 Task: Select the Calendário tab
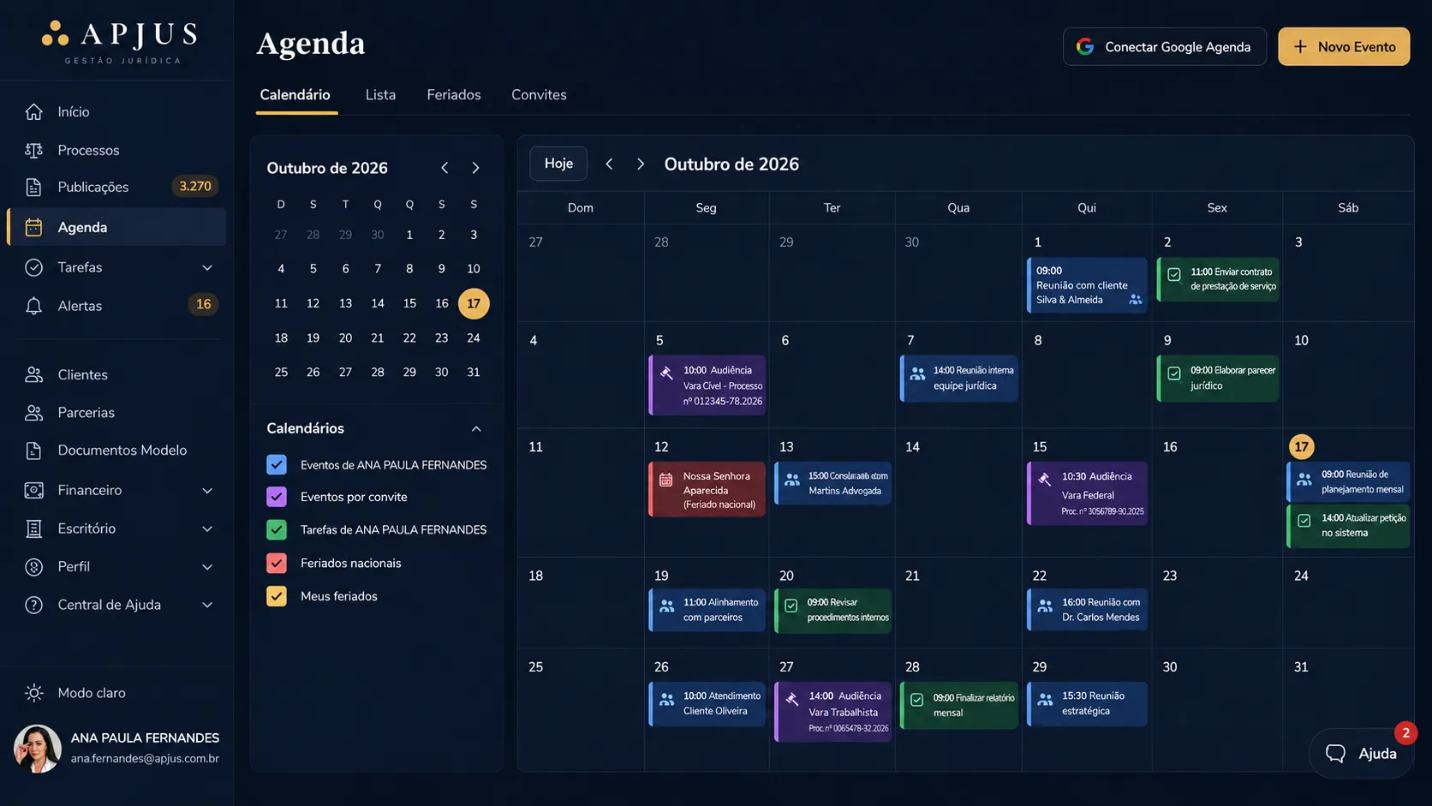295,95
